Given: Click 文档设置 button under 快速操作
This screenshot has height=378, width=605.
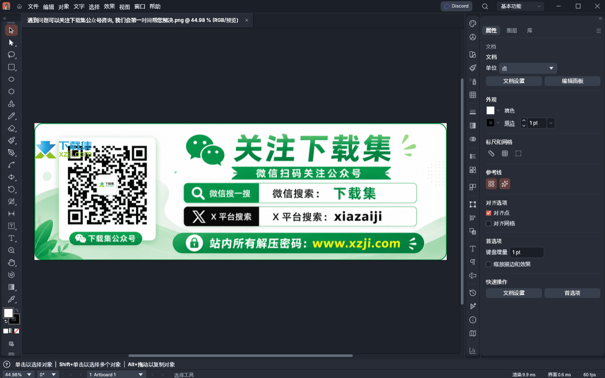Looking at the screenshot, I should [514, 293].
